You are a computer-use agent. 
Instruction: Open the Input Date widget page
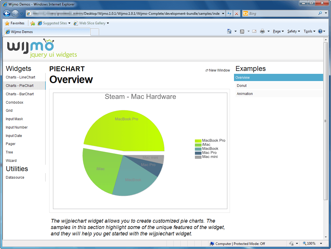click(x=14, y=136)
